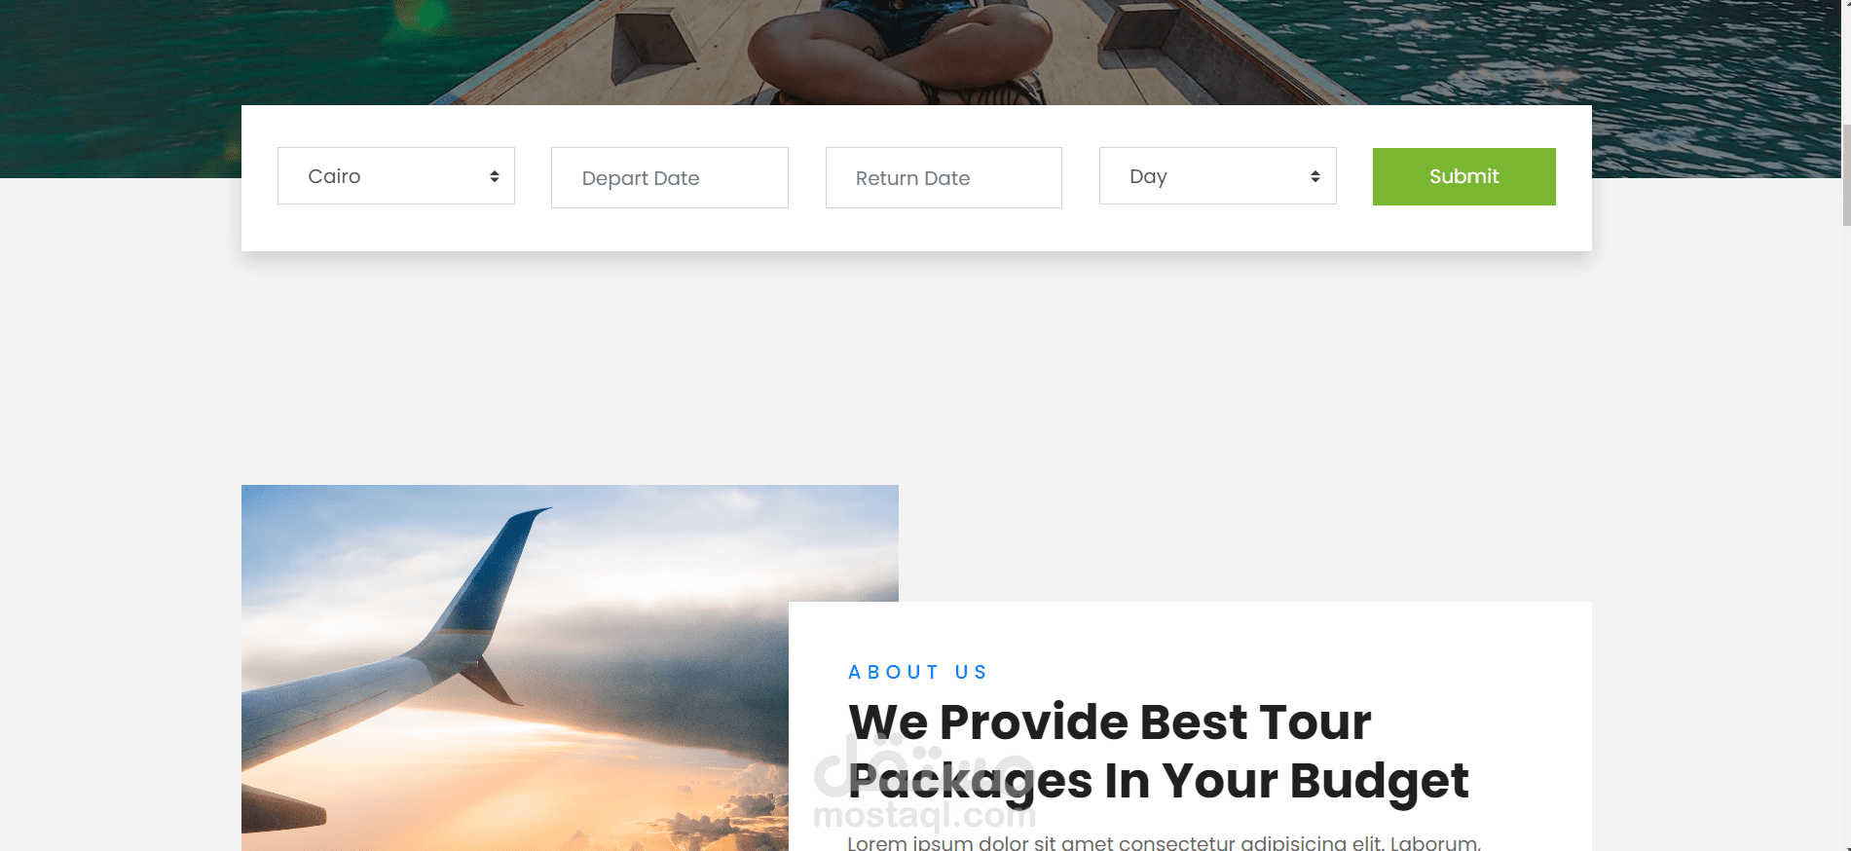This screenshot has height=851, width=1851.
Task: Click the white search form panel background
Action: point(916,229)
